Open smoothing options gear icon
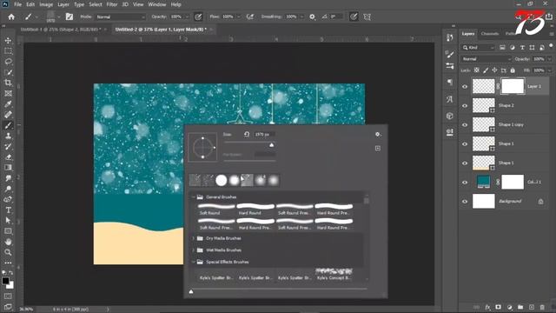This screenshot has width=556, height=313. (312, 17)
